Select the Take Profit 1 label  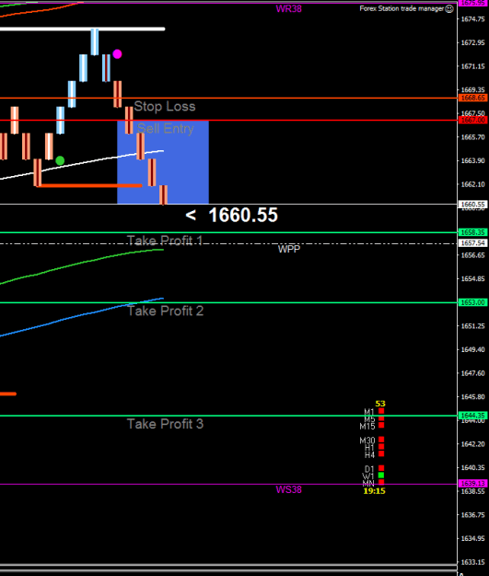tap(165, 241)
